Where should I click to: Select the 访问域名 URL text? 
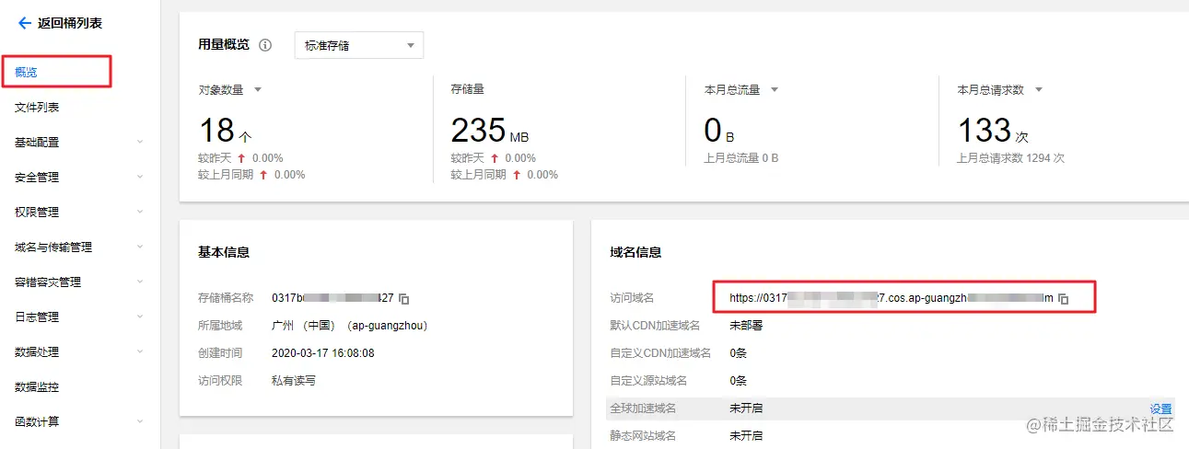[x=891, y=298]
